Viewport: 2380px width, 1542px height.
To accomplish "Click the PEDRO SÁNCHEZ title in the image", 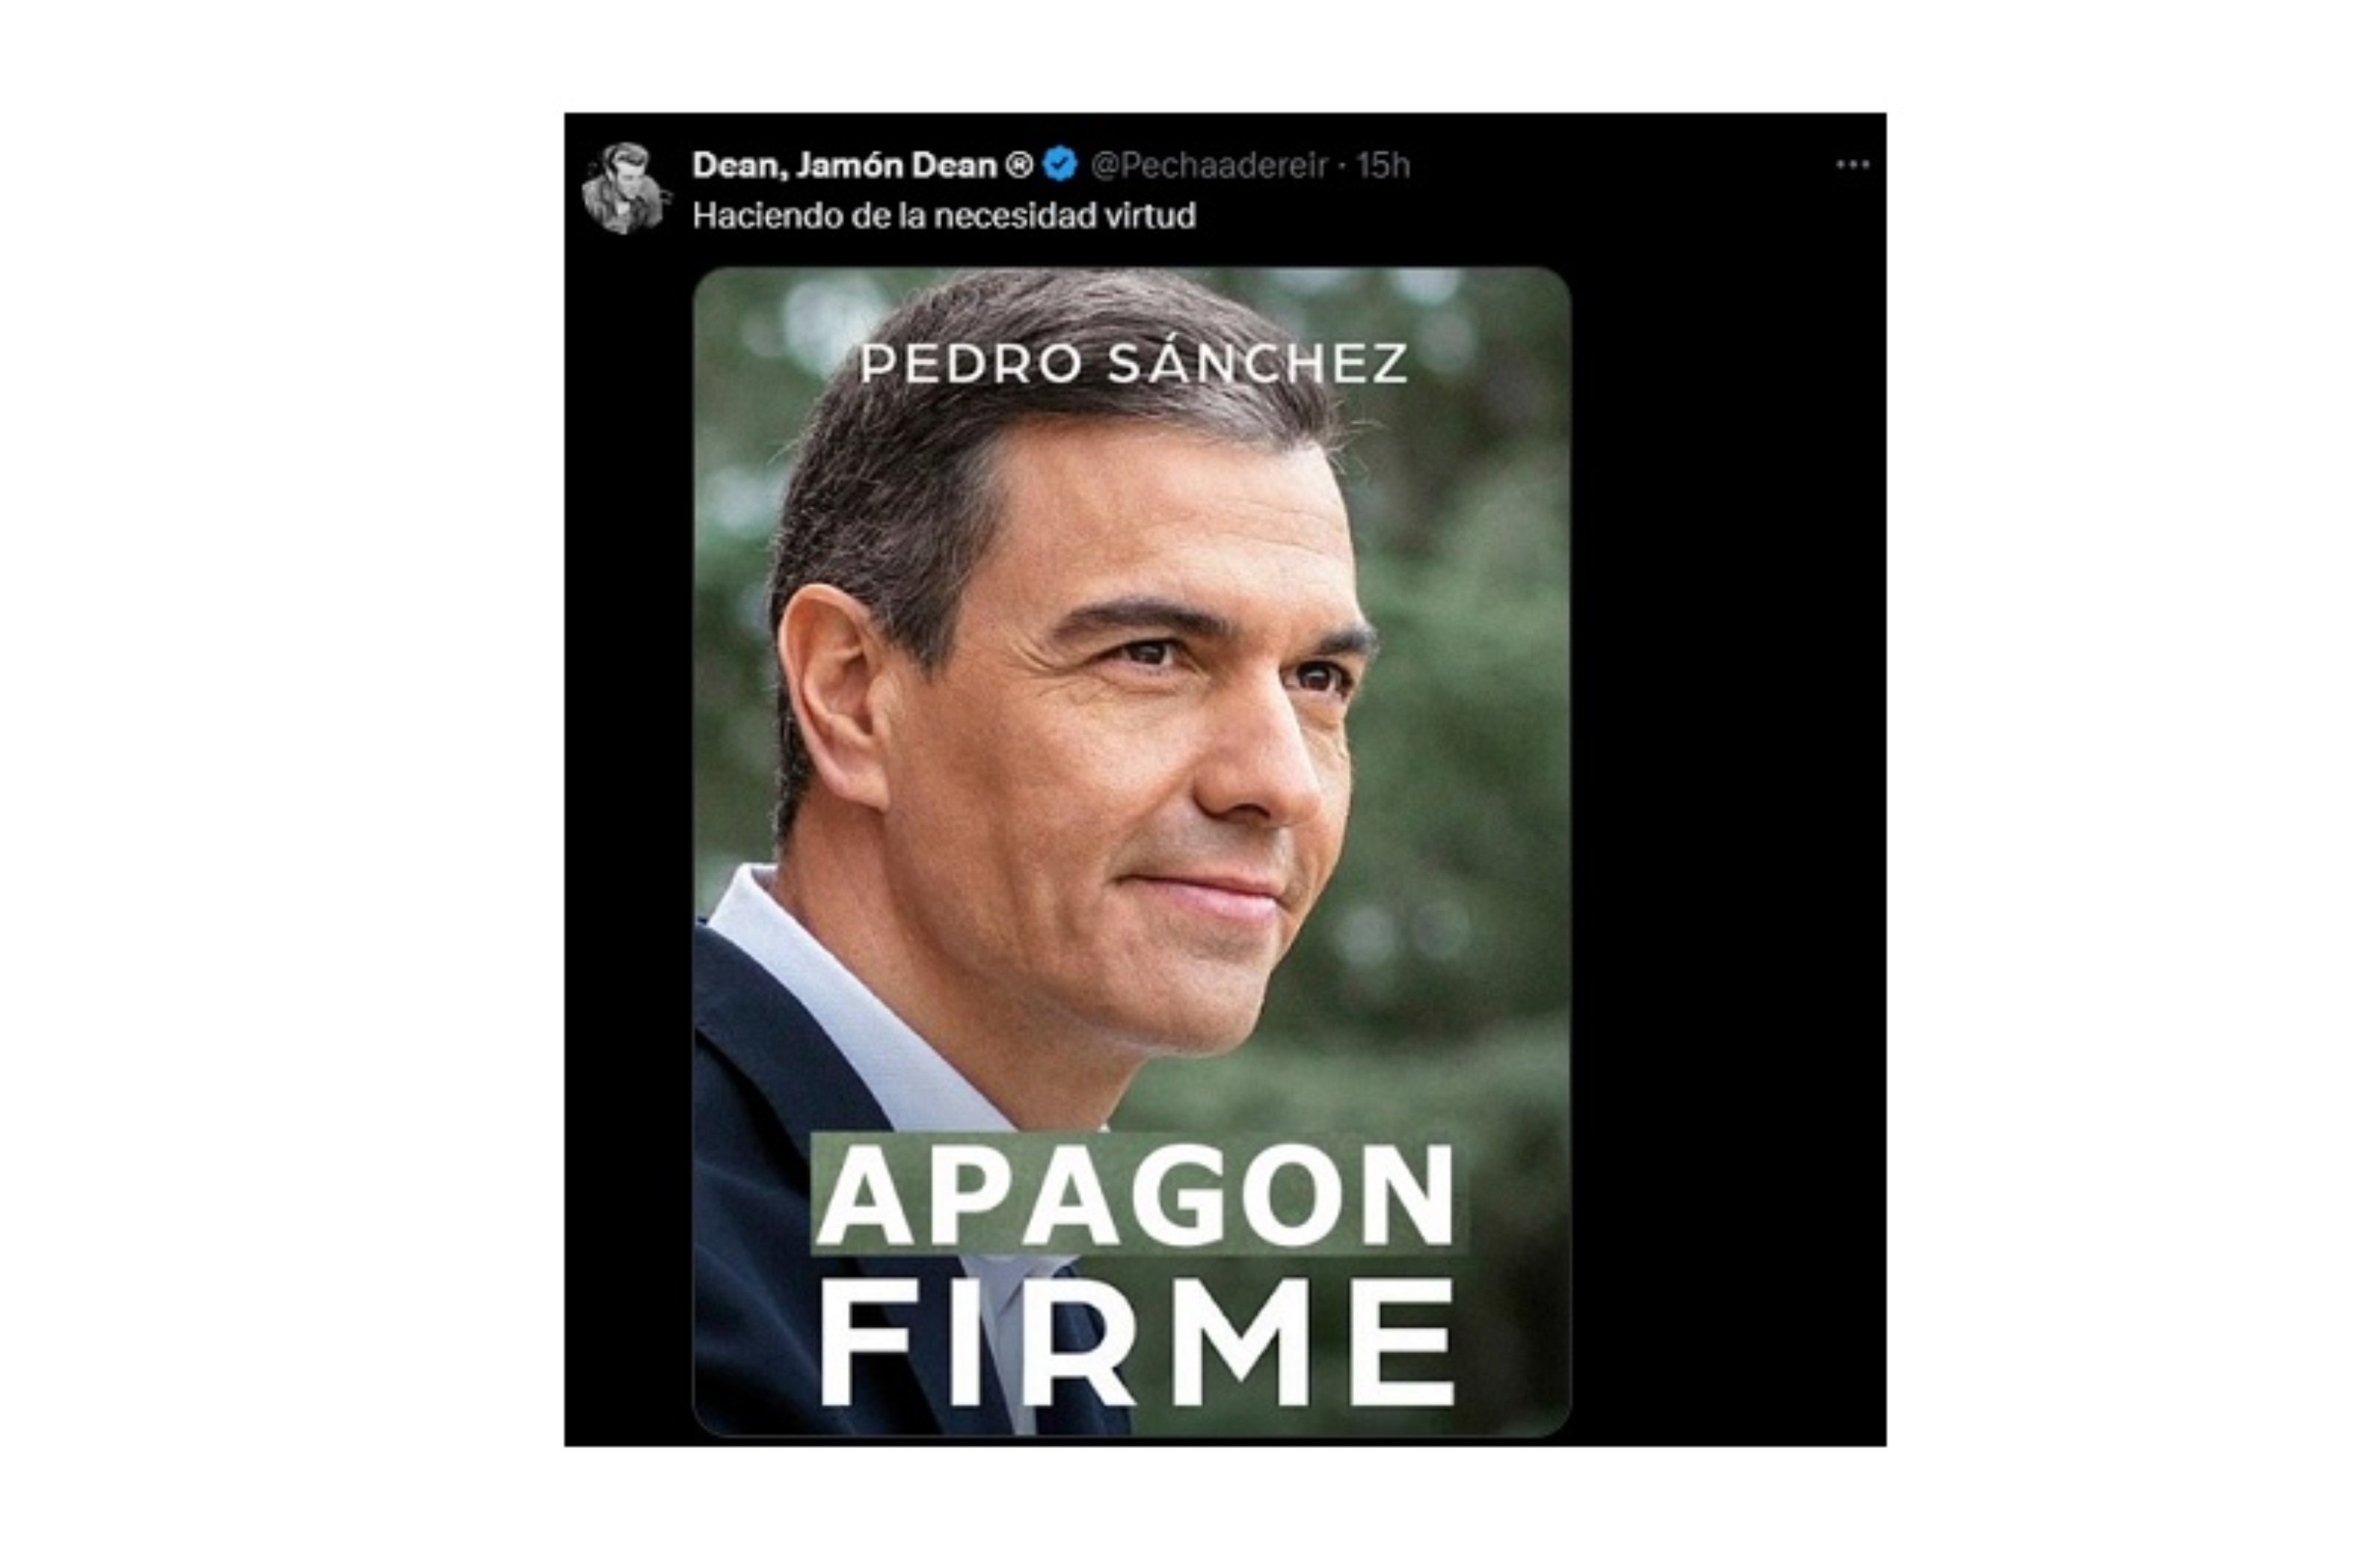I will coord(1134,362).
